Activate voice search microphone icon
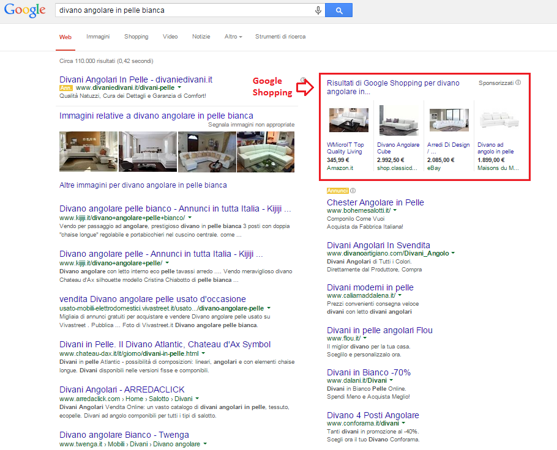 [x=318, y=10]
